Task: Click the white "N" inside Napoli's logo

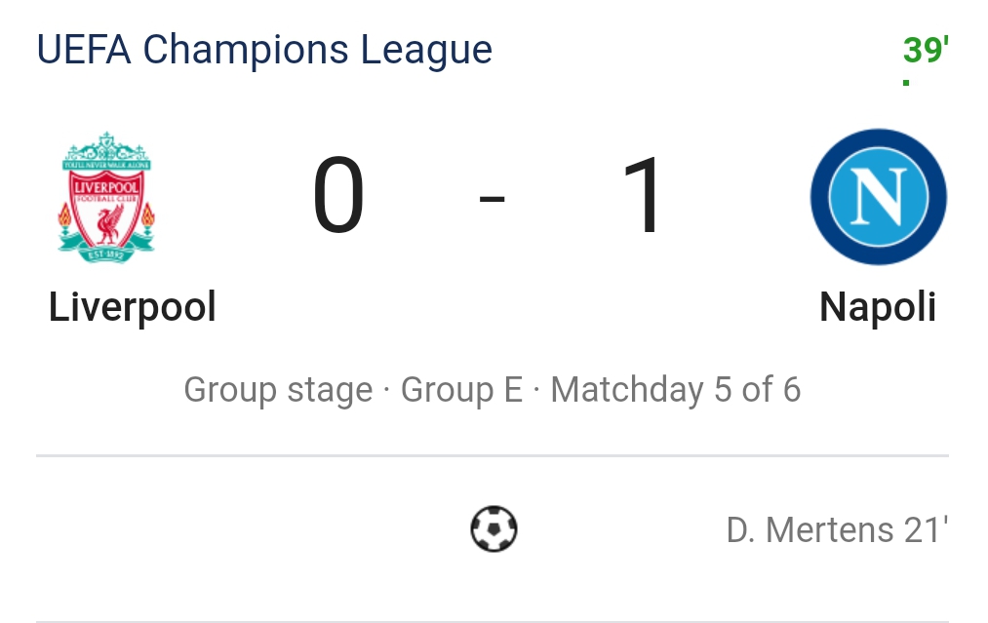Action: [x=878, y=196]
